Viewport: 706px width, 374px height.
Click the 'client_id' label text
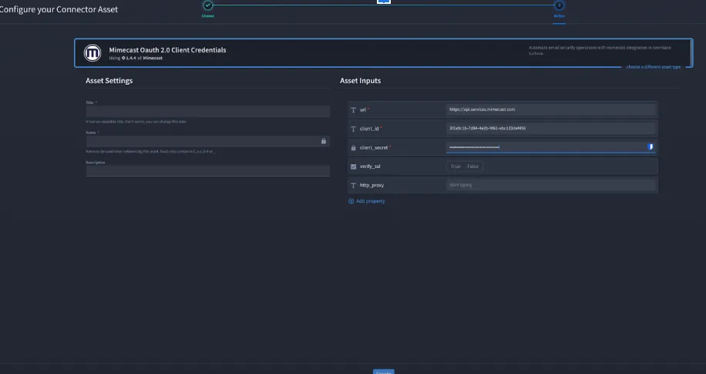(x=369, y=129)
